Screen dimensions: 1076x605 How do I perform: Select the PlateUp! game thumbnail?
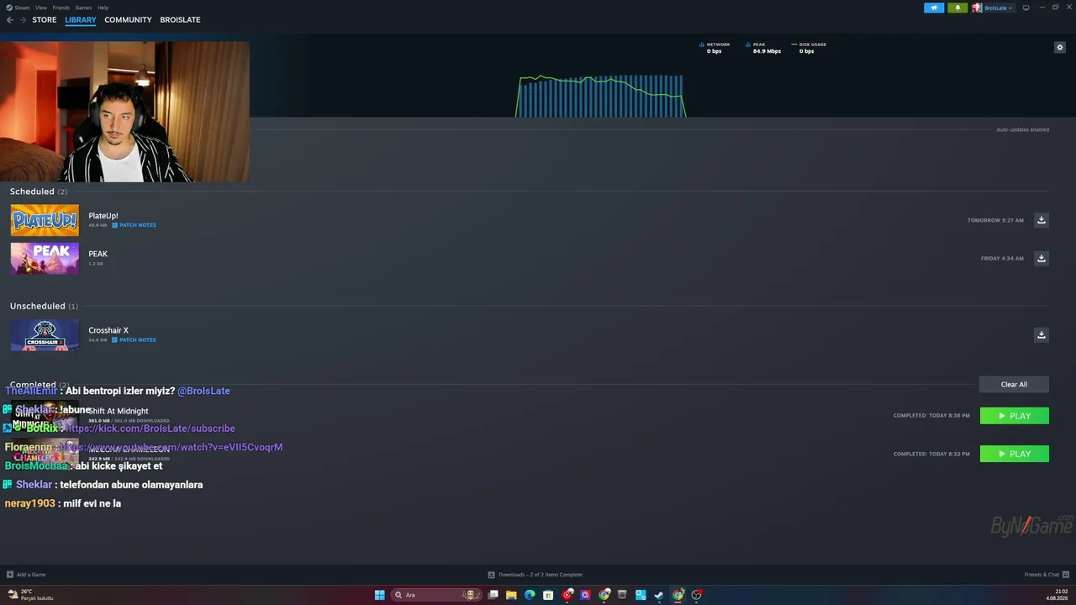[x=45, y=220]
